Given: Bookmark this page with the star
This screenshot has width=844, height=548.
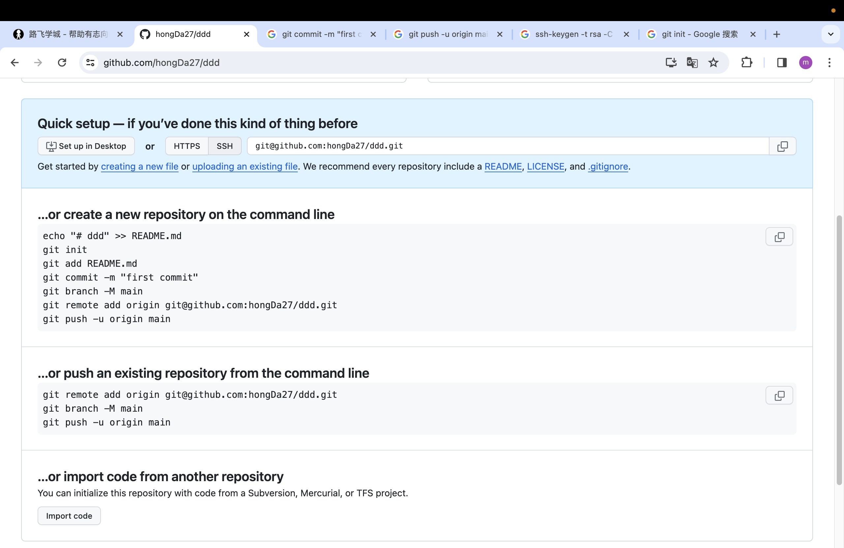Looking at the screenshot, I should point(713,63).
